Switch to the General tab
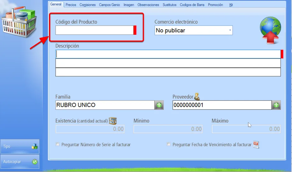Screen dimensions: 292x172 (56, 4)
